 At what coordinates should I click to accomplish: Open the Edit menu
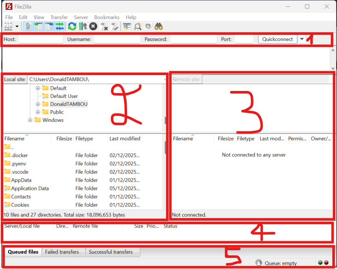[x=23, y=17]
